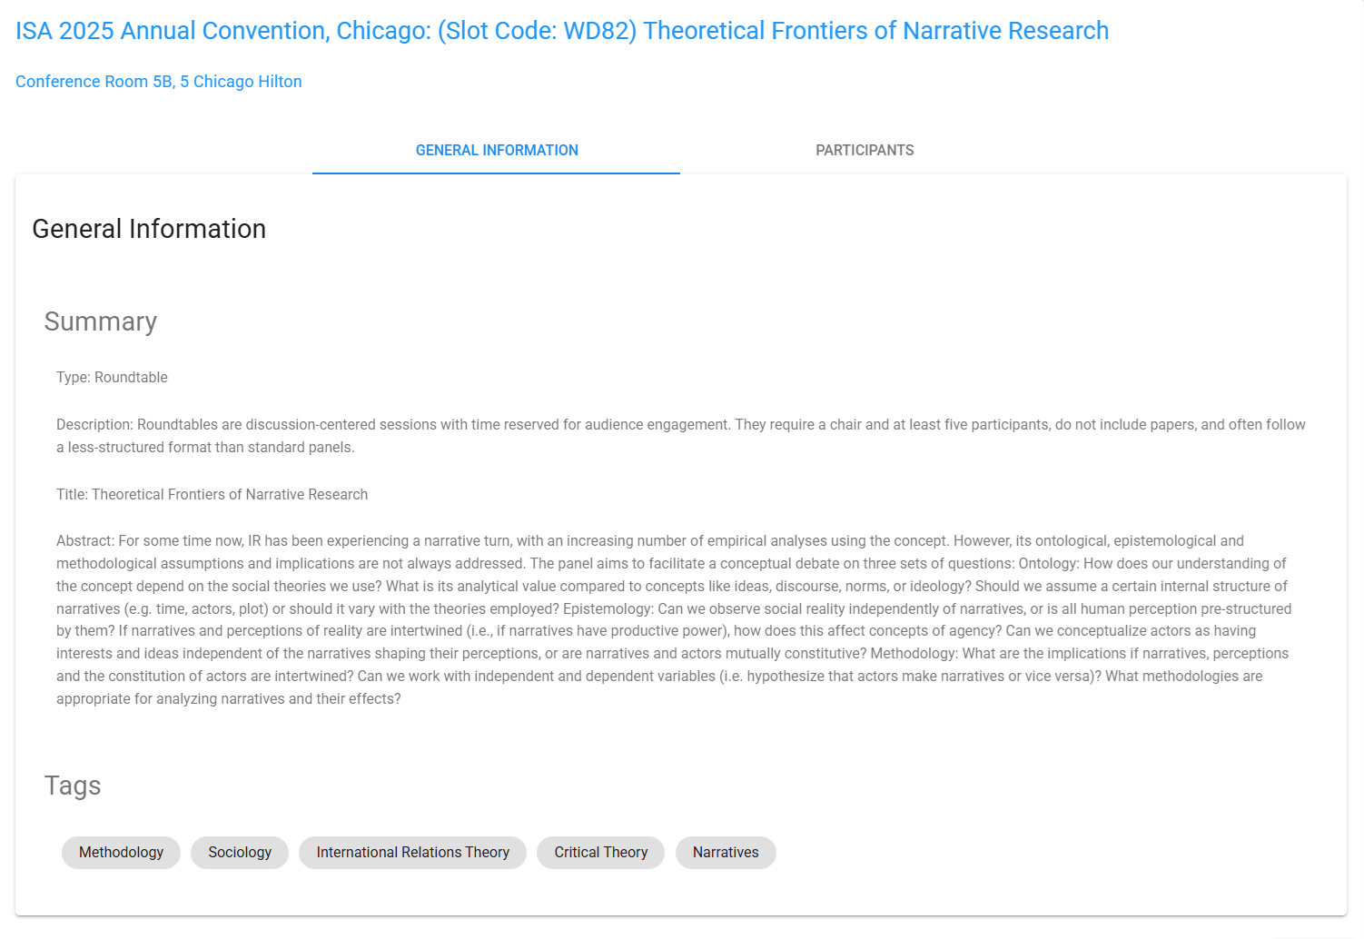Select the Sociology tag chip
Image resolution: width=1364 pixels, height=939 pixels.
[240, 853]
